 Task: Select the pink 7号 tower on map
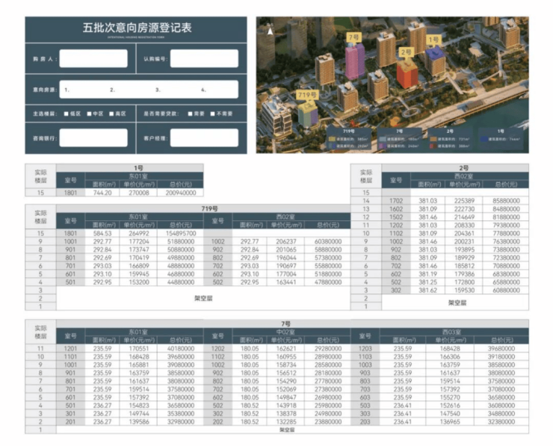pos(354,61)
